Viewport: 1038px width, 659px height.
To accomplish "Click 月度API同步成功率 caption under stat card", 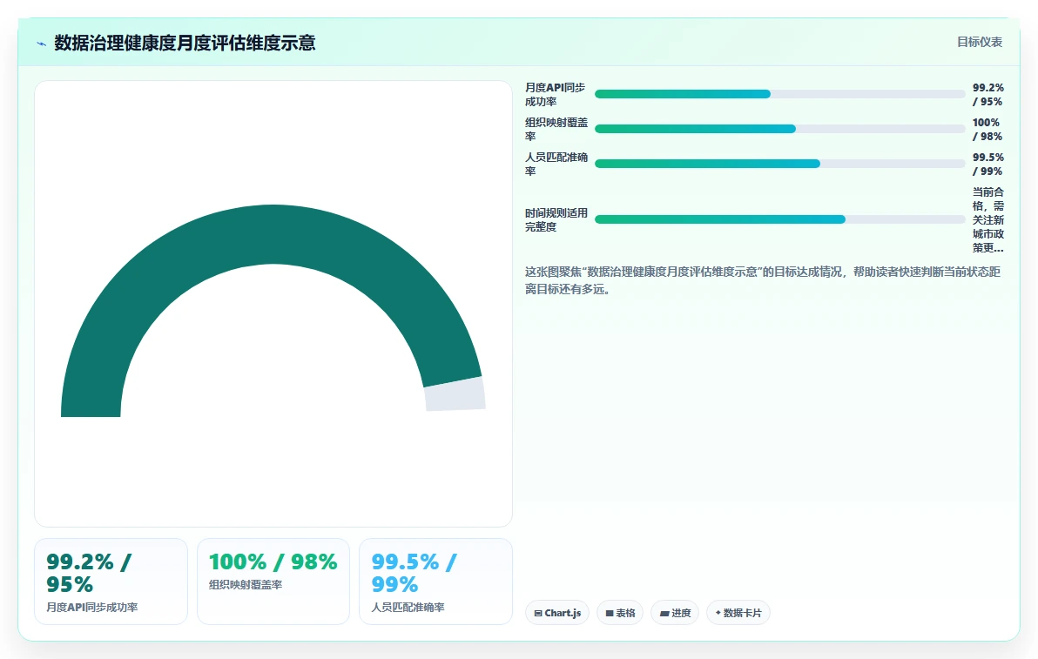I will [x=92, y=608].
